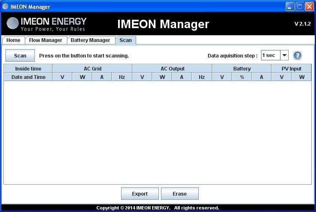Click the Battery V column header
This screenshot has width=316, height=212.
(x=222, y=77)
